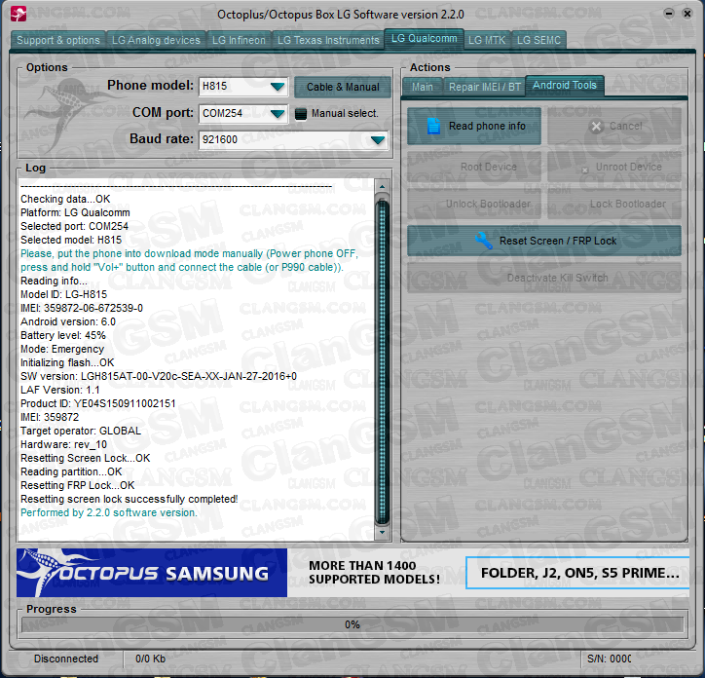Enable the Manual select checkbox

[x=301, y=114]
